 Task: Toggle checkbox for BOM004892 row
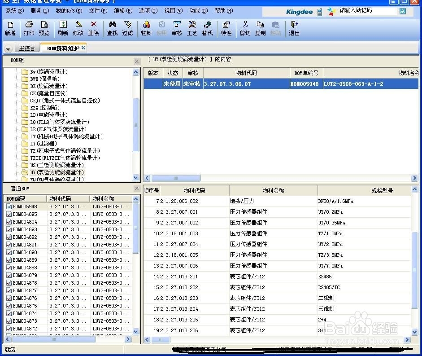click(9, 237)
